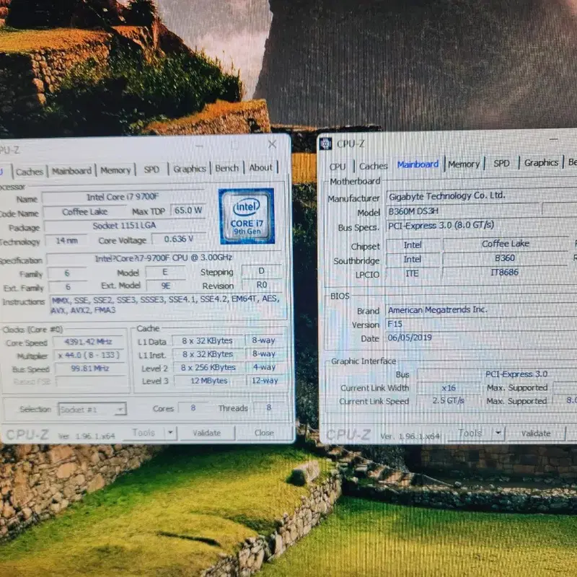Click the Validate button in right window
This screenshot has width=577, height=577.
point(536,433)
